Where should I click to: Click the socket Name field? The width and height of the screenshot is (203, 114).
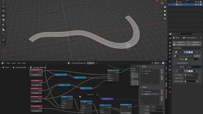(x=156, y=110)
